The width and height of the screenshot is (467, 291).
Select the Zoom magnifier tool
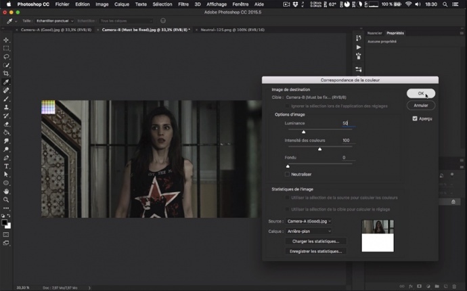tap(6, 200)
